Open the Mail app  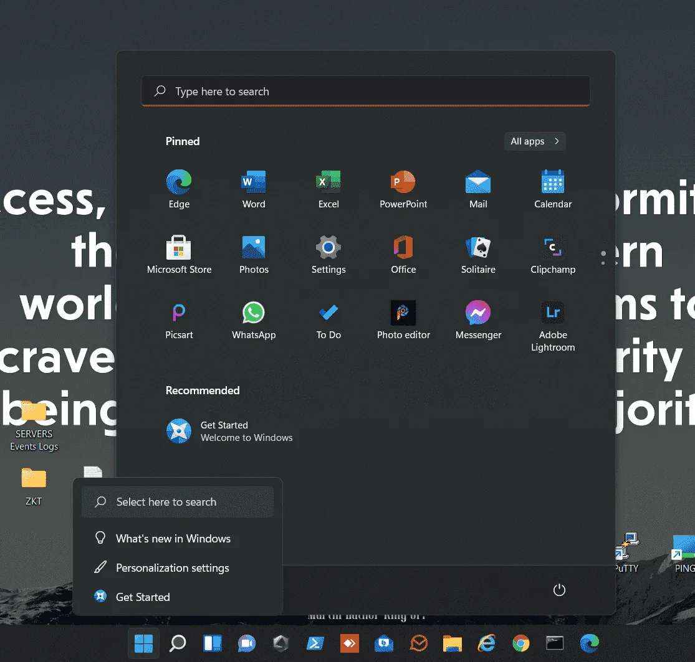coord(478,189)
